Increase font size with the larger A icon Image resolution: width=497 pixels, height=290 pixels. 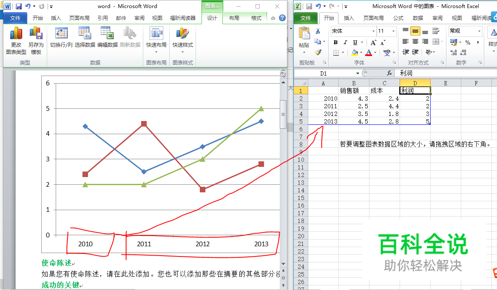click(373, 42)
